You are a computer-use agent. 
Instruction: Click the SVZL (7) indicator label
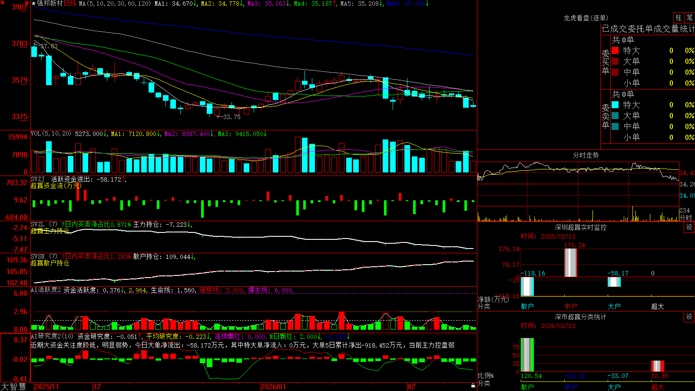(44, 225)
